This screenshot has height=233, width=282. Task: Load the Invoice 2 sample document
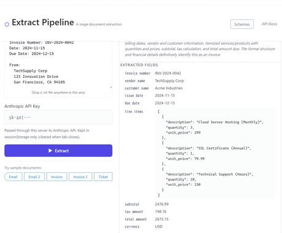[x=80, y=177]
